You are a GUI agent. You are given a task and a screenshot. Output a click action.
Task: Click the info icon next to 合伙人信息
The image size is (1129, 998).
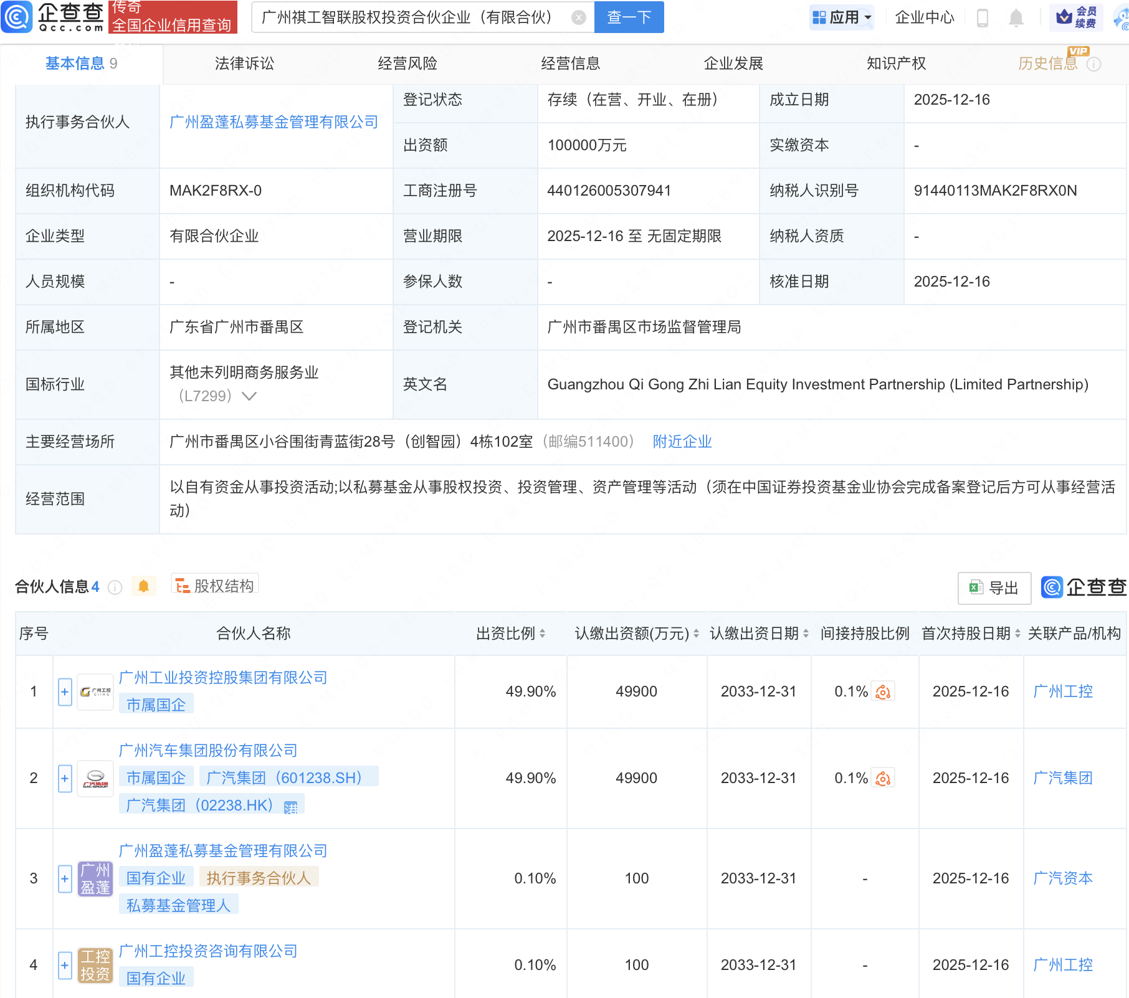click(115, 586)
